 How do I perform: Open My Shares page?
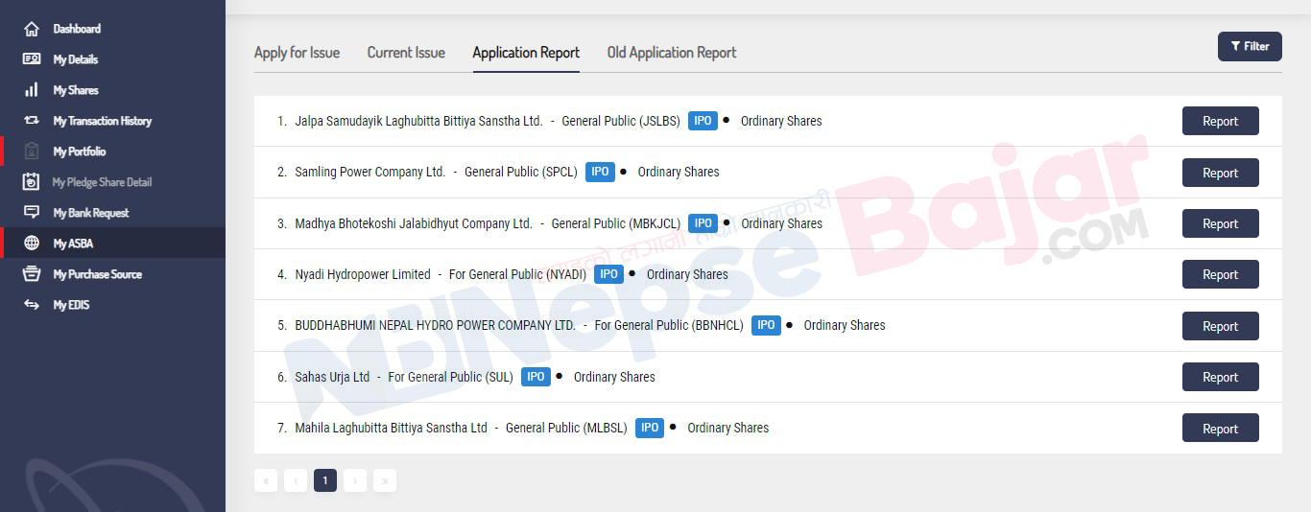112,90
